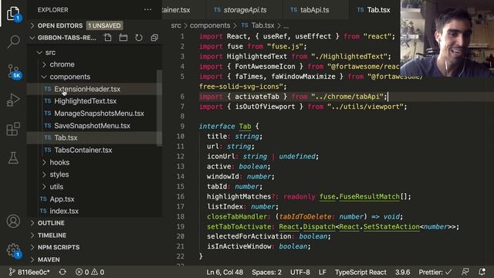
Task: Click the src breadcrumb
Action: pos(176,25)
